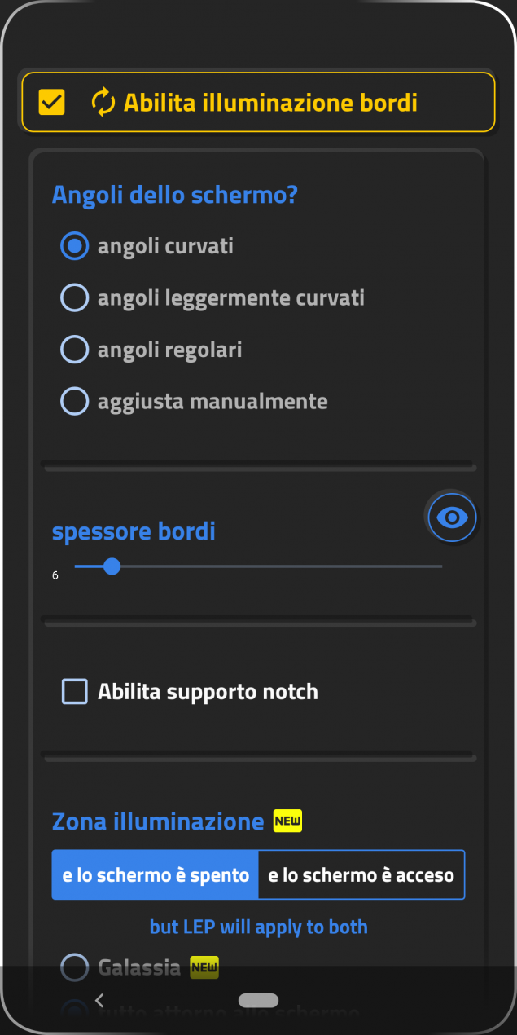517x1035 pixels.
Task: Click the circular arrows sync icon
Action: (x=103, y=103)
